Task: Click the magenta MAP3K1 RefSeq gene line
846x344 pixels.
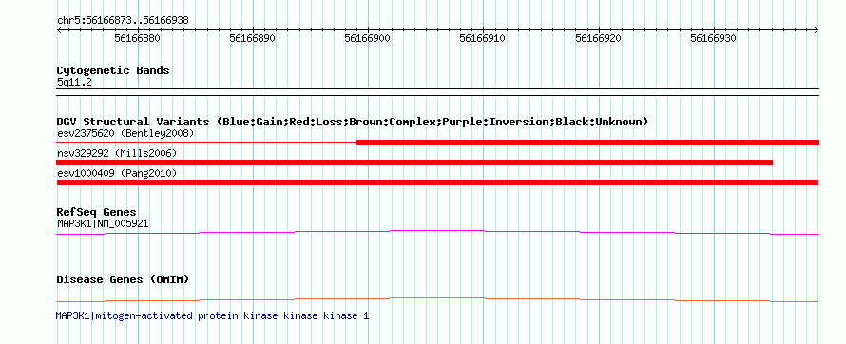Action: click(437, 232)
